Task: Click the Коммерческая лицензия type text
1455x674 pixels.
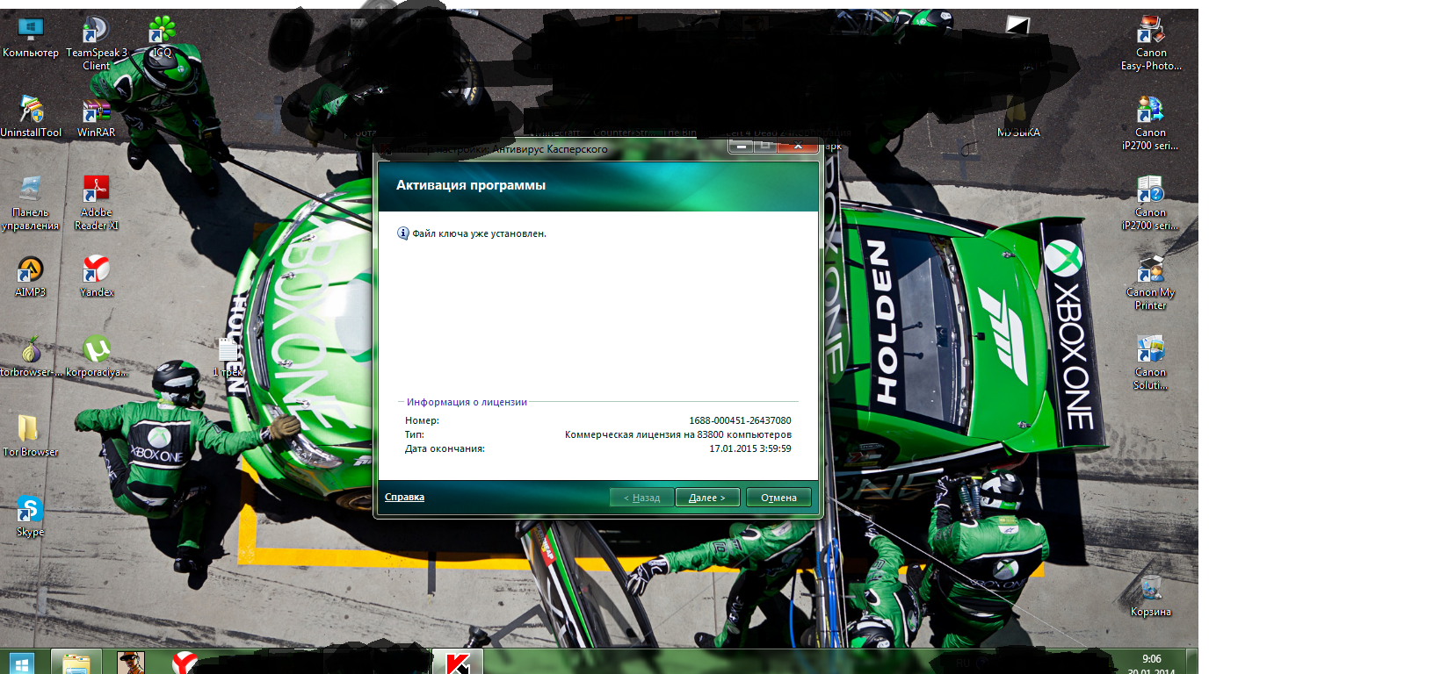Action: click(677, 434)
